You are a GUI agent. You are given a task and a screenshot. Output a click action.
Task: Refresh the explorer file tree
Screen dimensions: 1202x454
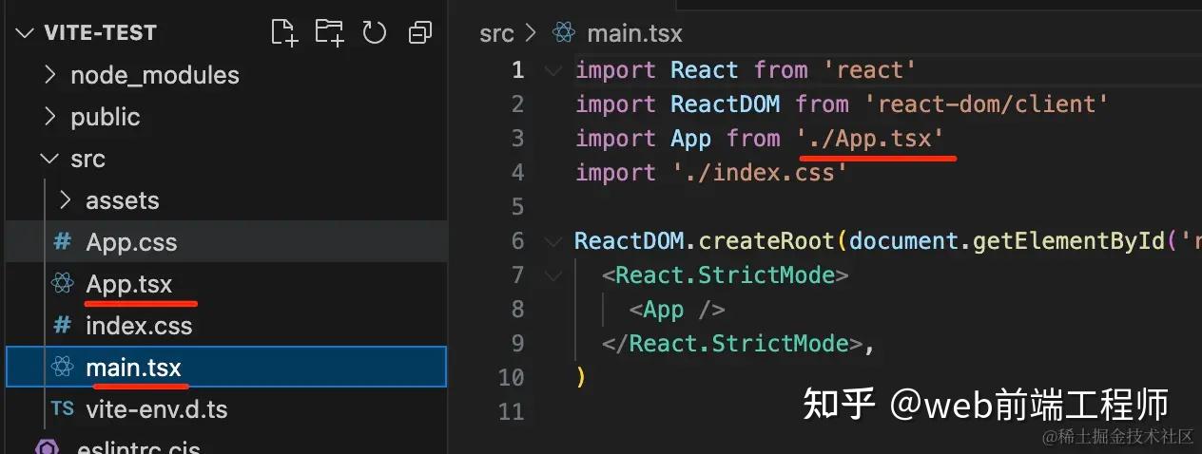(x=375, y=33)
